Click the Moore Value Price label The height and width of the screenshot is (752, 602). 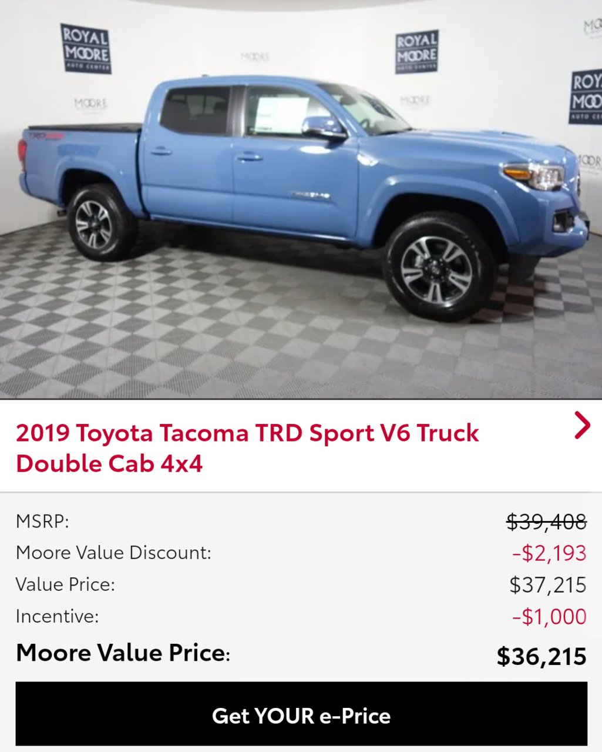click(x=123, y=653)
